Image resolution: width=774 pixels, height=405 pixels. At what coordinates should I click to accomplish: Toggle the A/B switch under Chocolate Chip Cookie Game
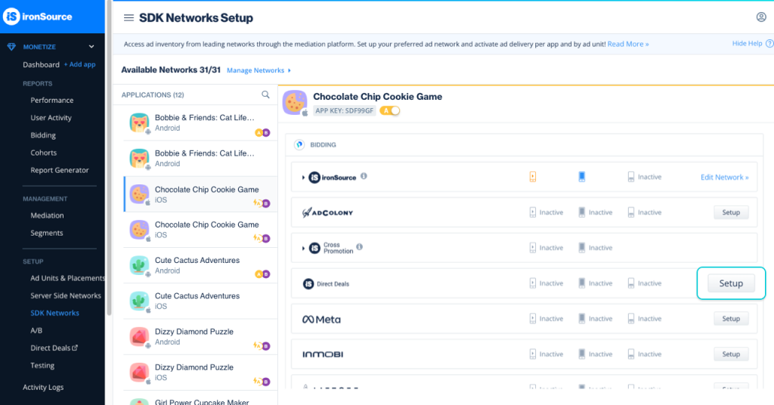[x=390, y=111]
